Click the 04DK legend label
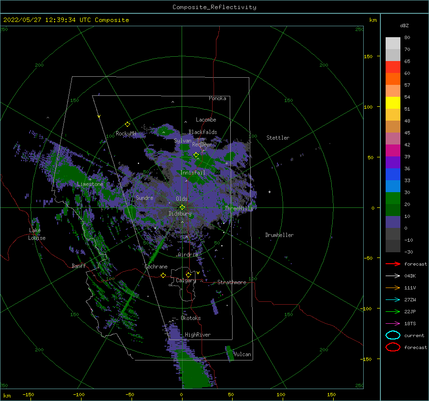Image resolution: width=429 pixels, height=401 pixels. (410, 276)
